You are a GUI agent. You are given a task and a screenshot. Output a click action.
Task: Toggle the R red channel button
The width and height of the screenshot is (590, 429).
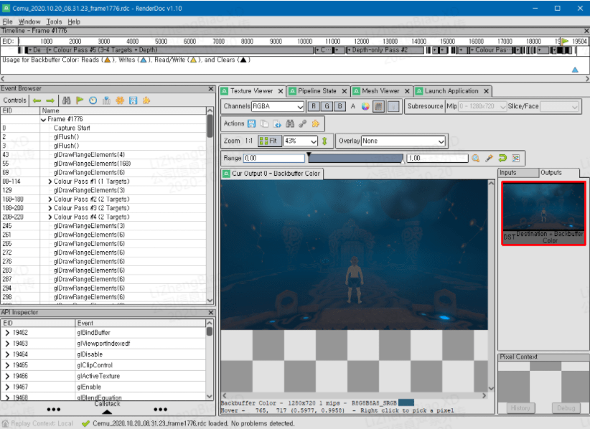(314, 106)
